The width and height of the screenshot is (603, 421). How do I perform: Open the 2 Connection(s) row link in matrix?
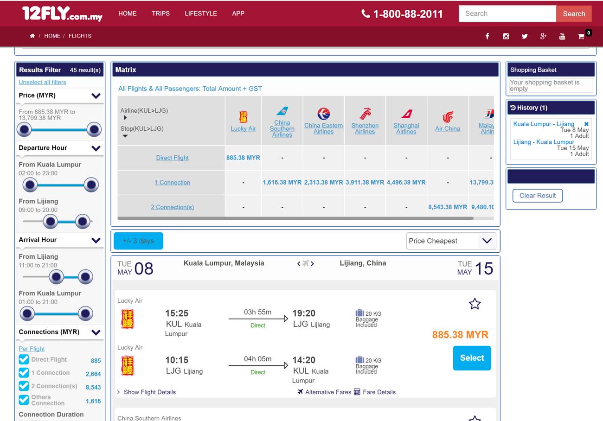[172, 207]
